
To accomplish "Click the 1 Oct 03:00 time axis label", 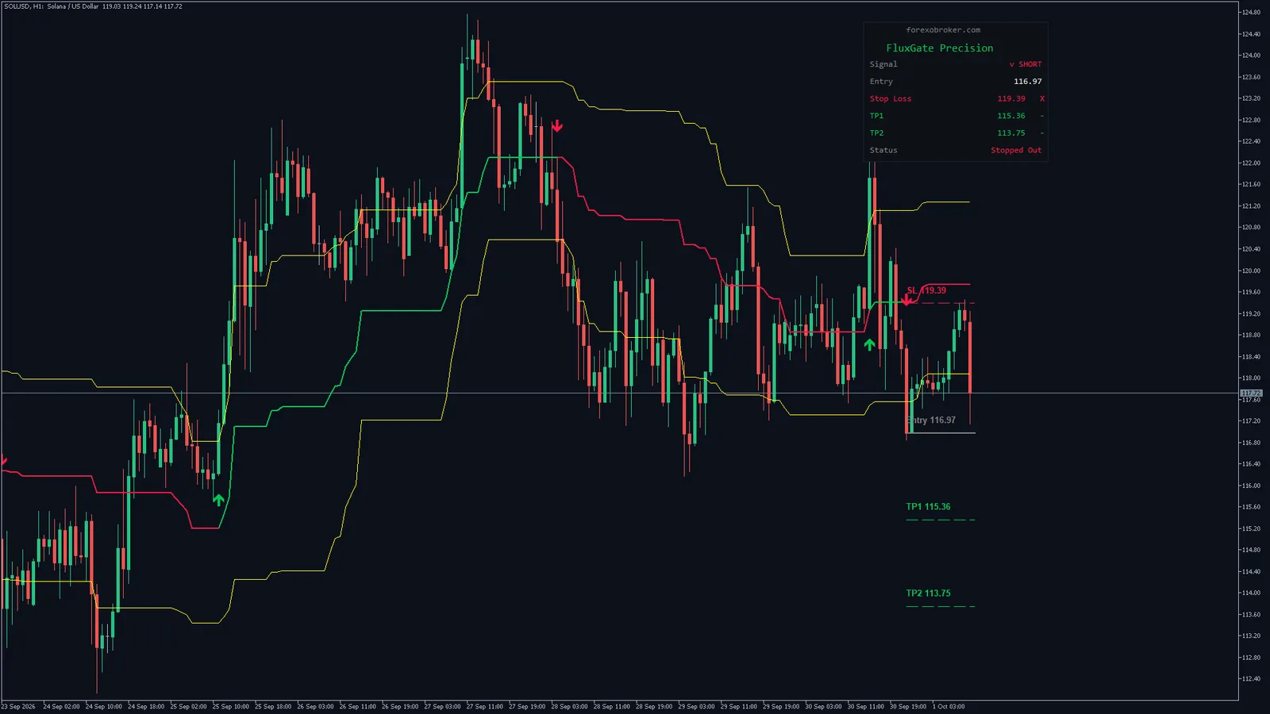I will click(x=949, y=706).
